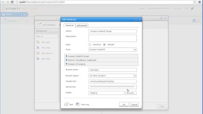Click Close button in background window
Image resolution: width=203 pixels, height=114 pixels.
coord(162,106)
